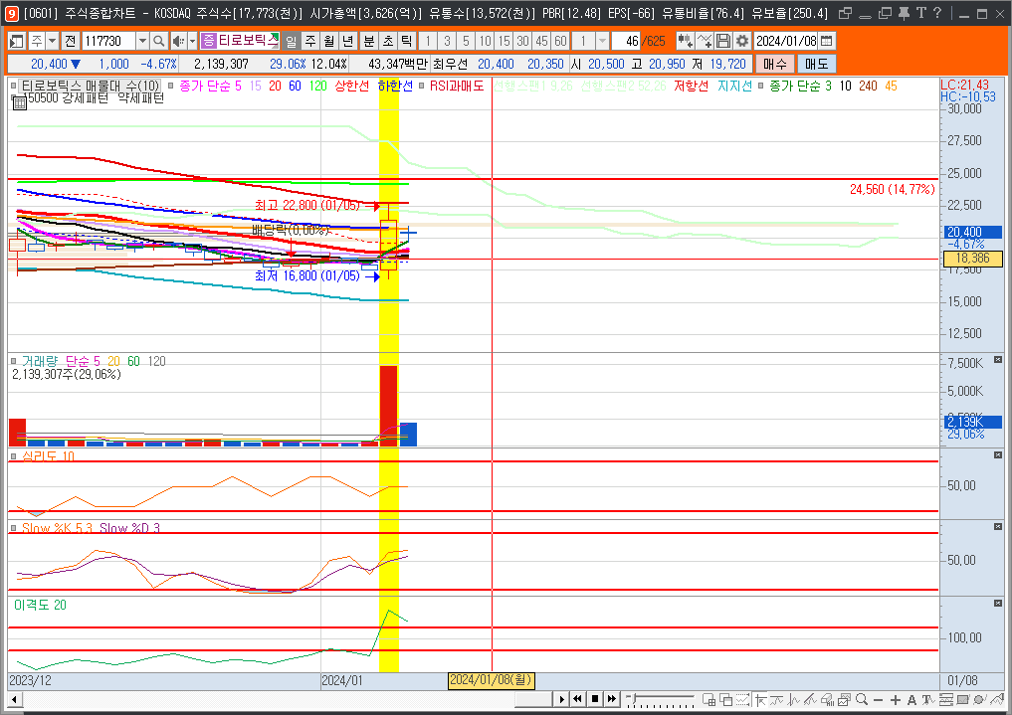The width and height of the screenshot is (1012, 715).
Task: Collapse the Slow stochastic panel corner button
Action: pyautogui.click(x=998, y=527)
